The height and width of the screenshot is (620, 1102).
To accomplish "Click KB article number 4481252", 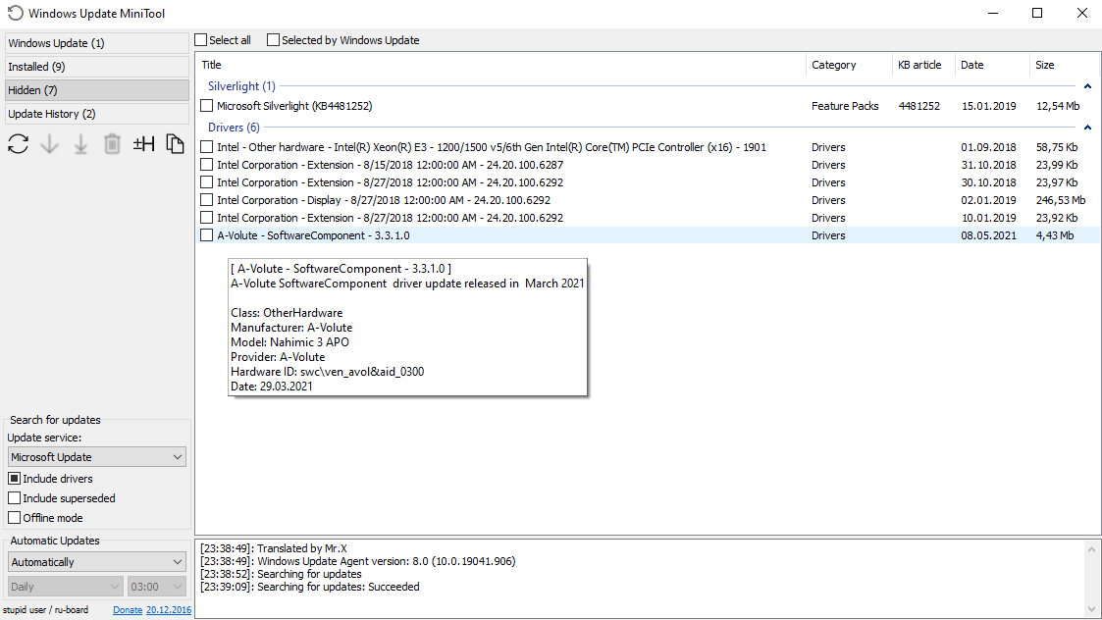I will [919, 106].
